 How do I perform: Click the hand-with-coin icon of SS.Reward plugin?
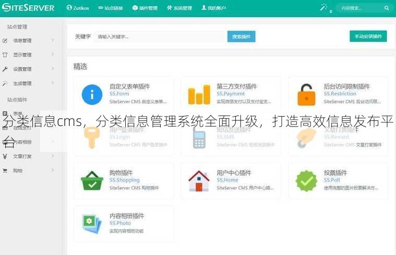306,137
